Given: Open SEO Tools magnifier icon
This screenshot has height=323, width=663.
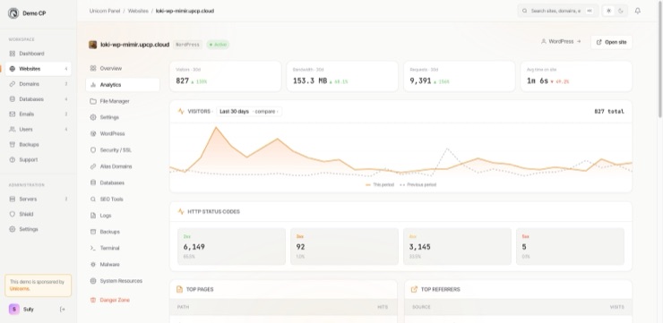Looking at the screenshot, I should point(93,200).
